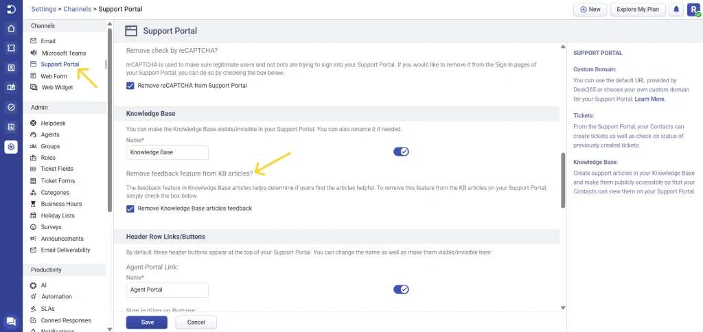Click the Desk365 logo icon
This screenshot has width=703, height=332.
point(11,9)
